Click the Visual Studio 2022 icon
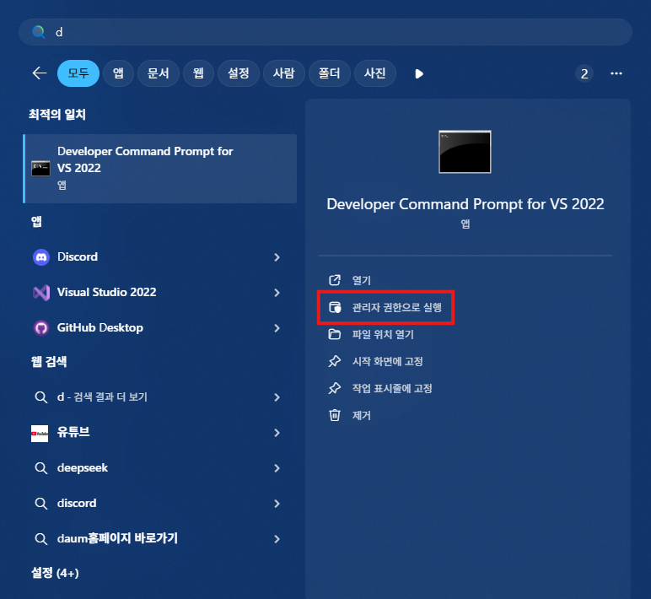This screenshot has height=599, width=651. [41, 293]
